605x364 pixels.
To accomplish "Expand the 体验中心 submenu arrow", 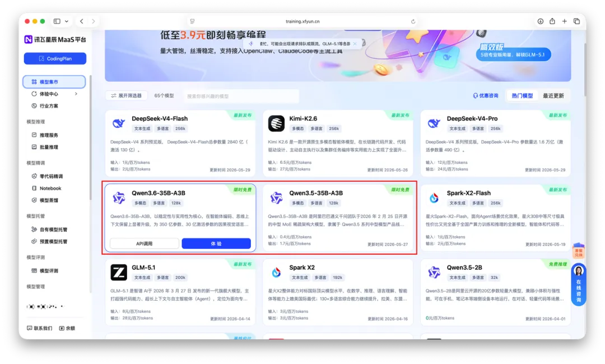I will (76, 94).
